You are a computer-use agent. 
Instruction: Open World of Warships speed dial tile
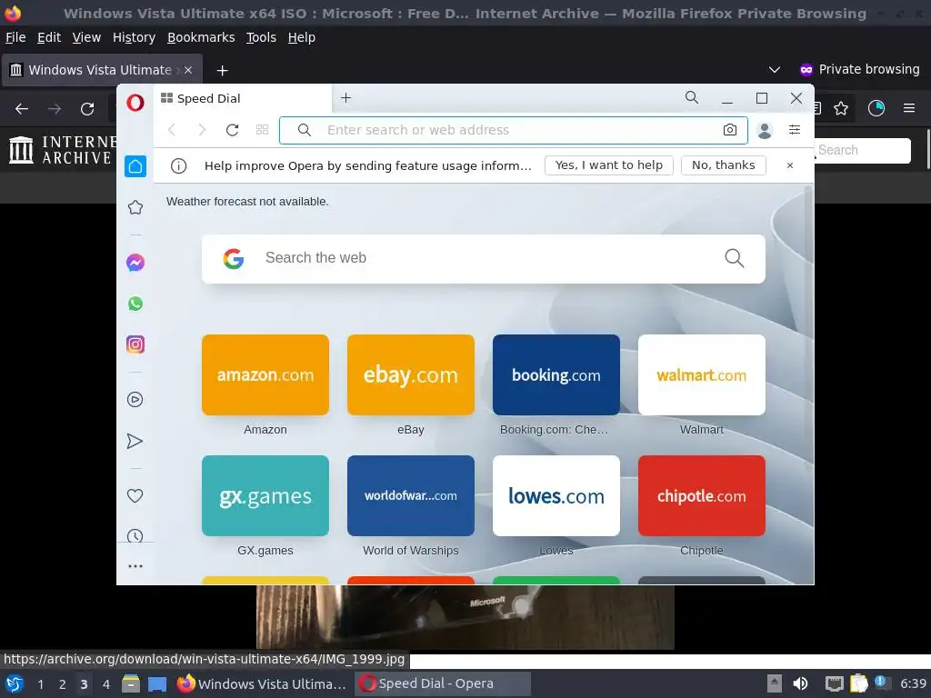(x=411, y=495)
